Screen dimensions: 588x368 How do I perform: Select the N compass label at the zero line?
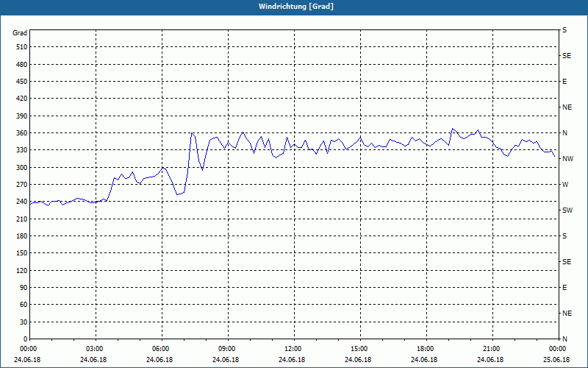[x=564, y=339]
